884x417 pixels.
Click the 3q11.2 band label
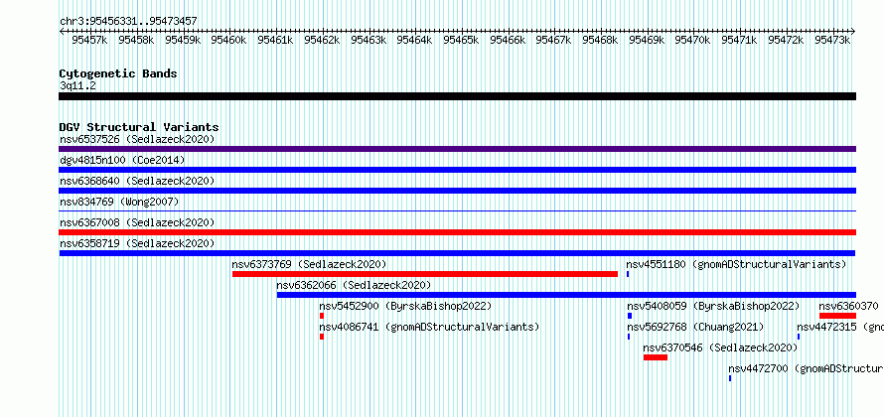(77, 85)
